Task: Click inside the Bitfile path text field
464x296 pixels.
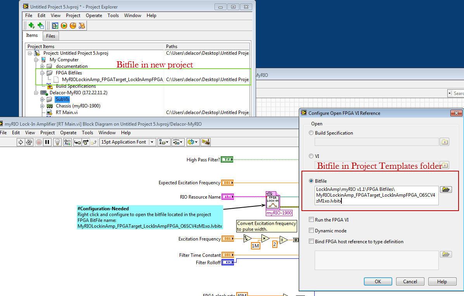Action: [x=376, y=195]
